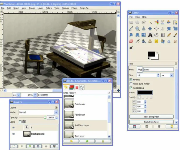The height and width of the screenshot is (150, 180).
Task: Click the black foreground color swatch
Action: point(151,54)
